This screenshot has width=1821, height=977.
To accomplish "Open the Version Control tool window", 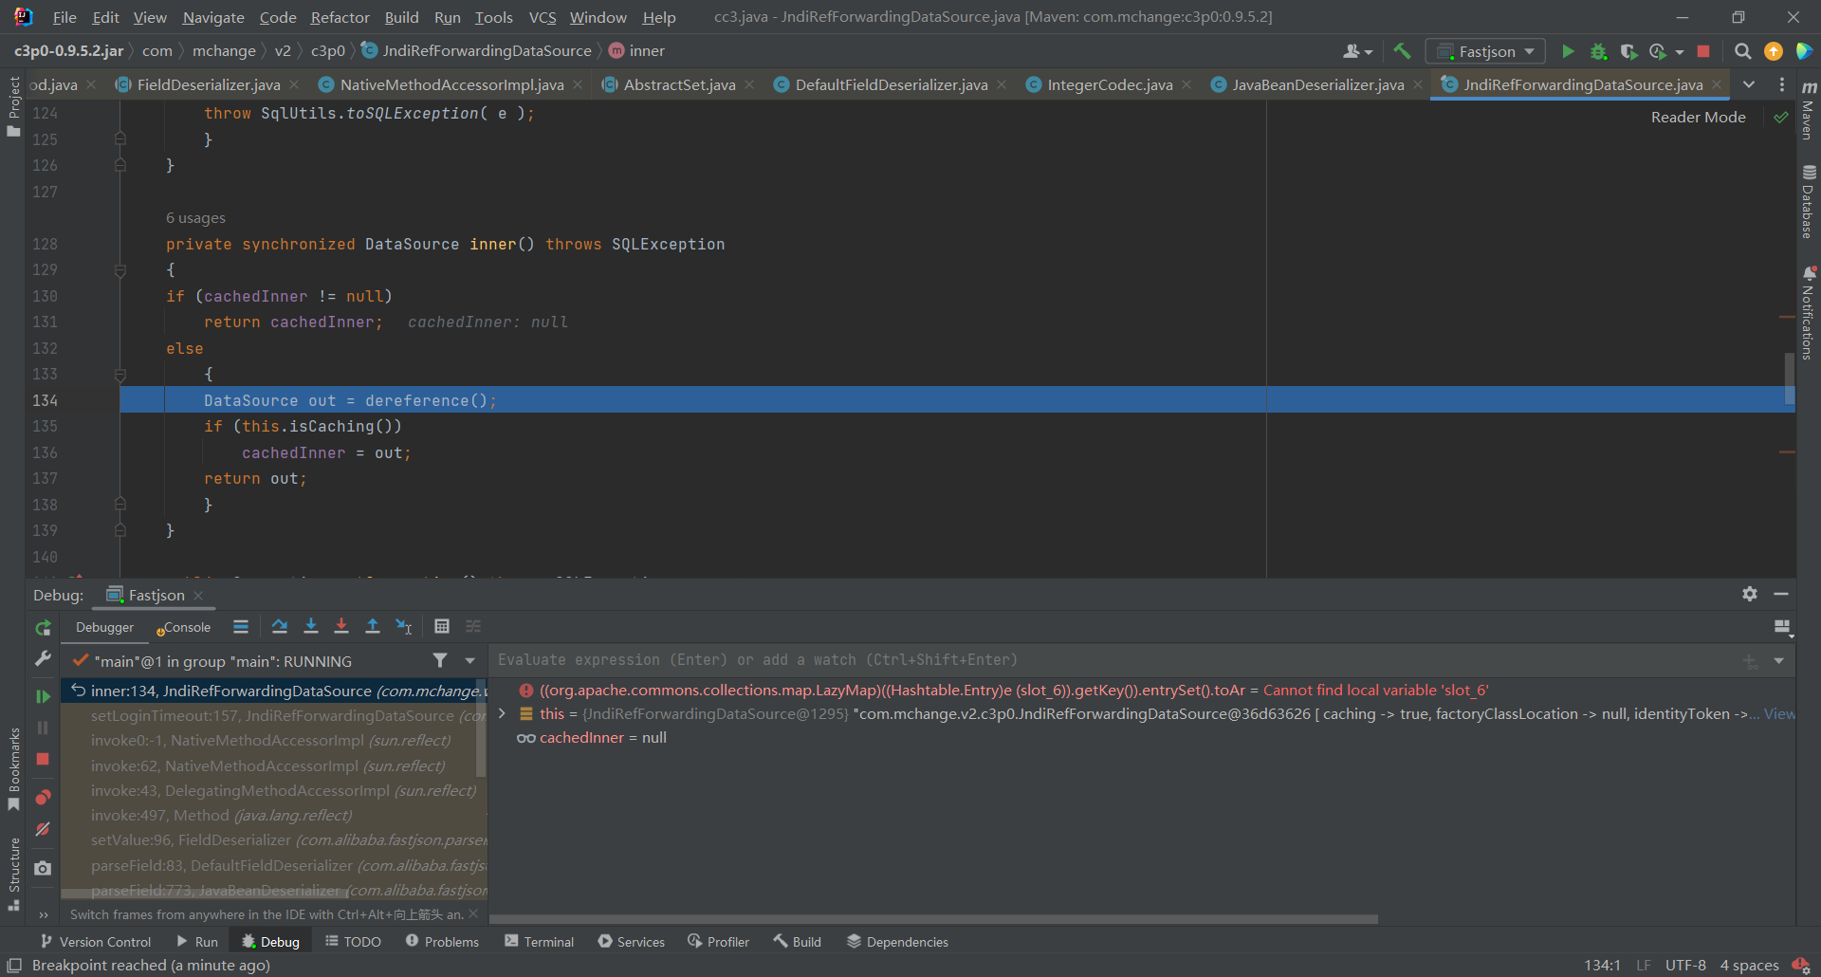I will 96,941.
